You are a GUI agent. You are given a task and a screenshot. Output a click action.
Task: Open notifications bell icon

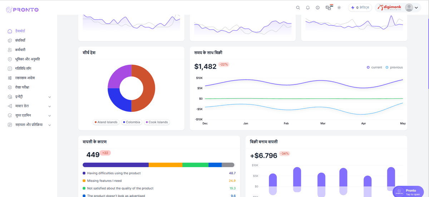(308, 8)
